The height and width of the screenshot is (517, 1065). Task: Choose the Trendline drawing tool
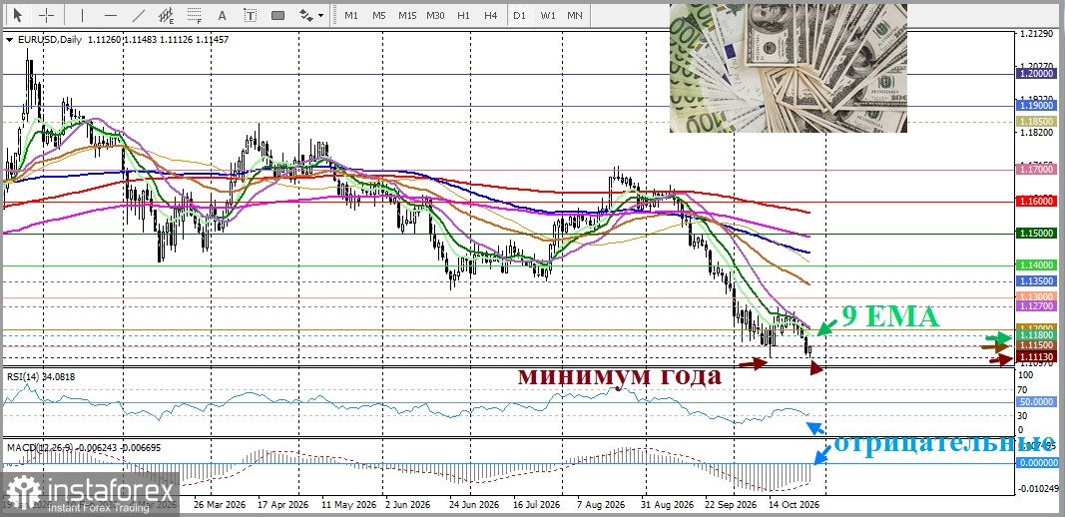click(139, 14)
